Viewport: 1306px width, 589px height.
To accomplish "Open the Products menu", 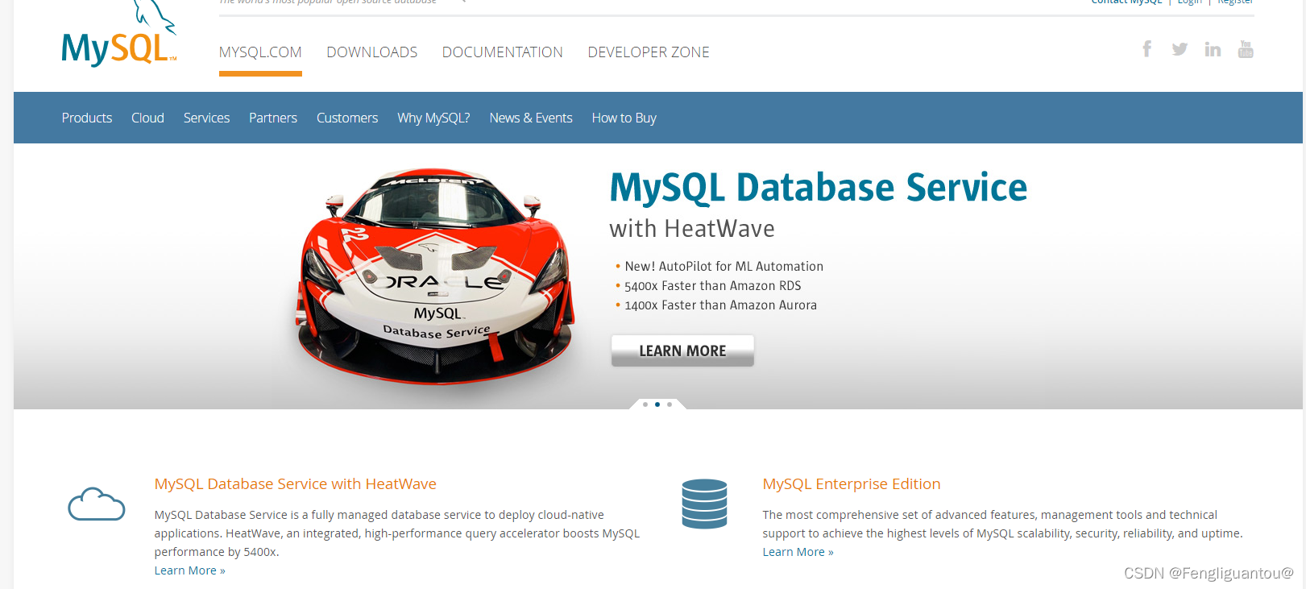I will click(x=87, y=118).
